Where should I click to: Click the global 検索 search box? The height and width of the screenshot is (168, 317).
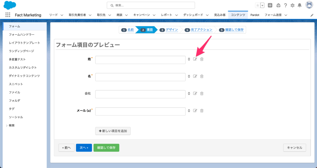pyautogui.click(x=151, y=6)
